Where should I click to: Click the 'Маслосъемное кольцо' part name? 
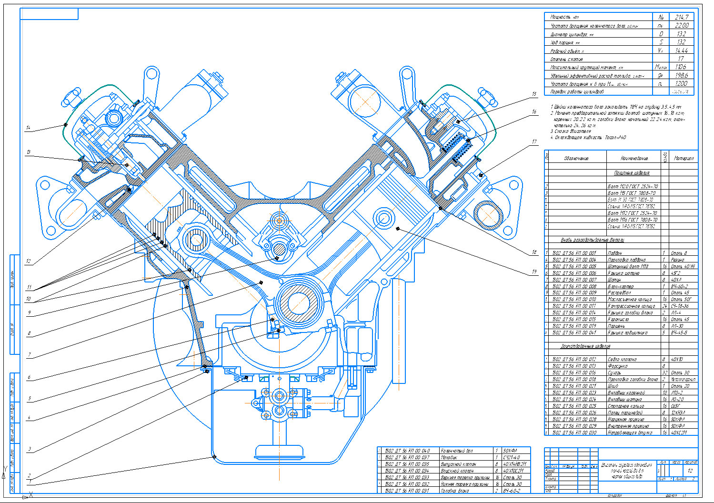coord(630,300)
